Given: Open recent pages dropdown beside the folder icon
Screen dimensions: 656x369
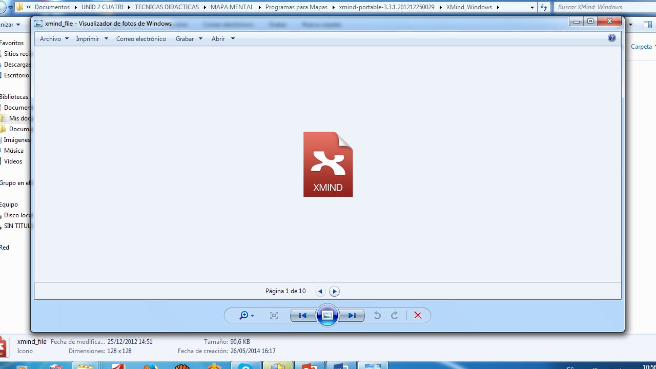Looking at the screenshot, I should (10, 8).
